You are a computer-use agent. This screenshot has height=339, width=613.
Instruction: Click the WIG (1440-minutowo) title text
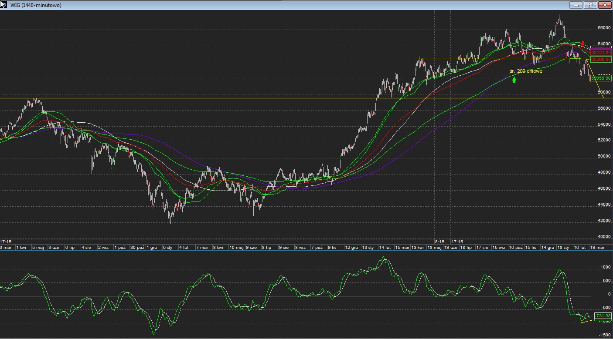pyautogui.click(x=36, y=5)
